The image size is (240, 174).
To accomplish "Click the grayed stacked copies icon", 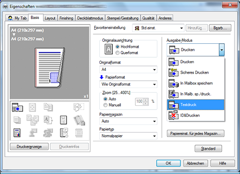I will (x=17, y=120).
